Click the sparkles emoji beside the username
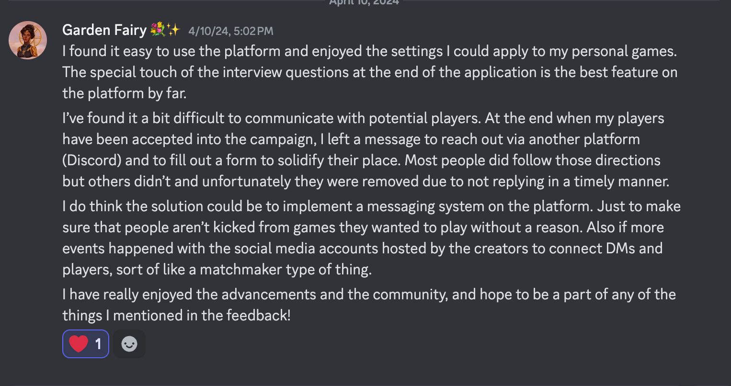 click(x=173, y=30)
